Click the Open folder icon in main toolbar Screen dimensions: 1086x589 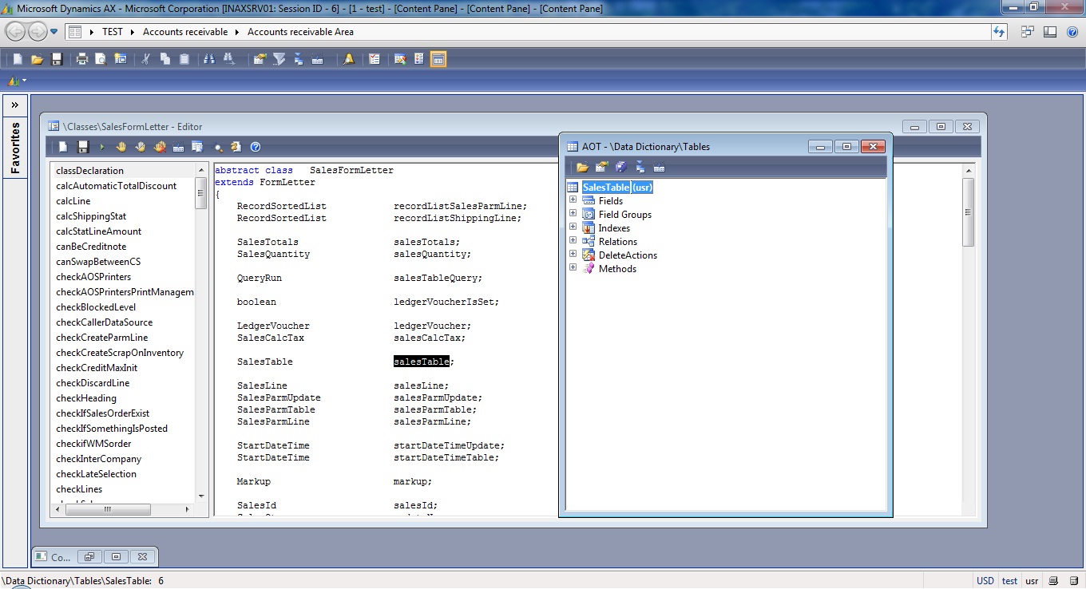point(37,59)
